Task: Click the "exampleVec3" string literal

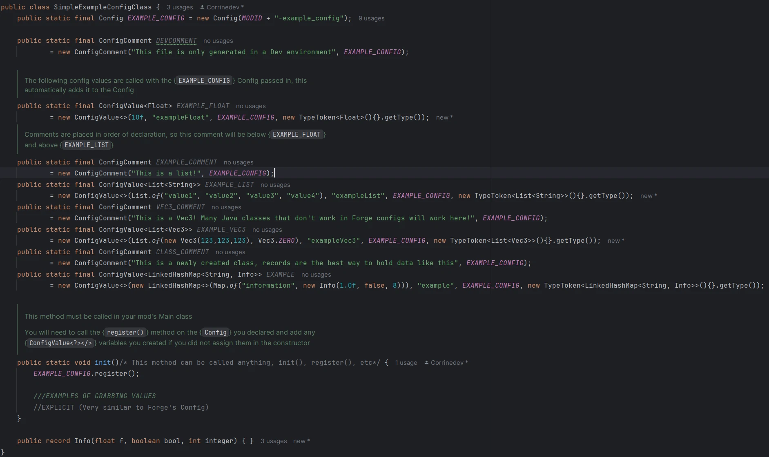Action: (x=333, y=241)
